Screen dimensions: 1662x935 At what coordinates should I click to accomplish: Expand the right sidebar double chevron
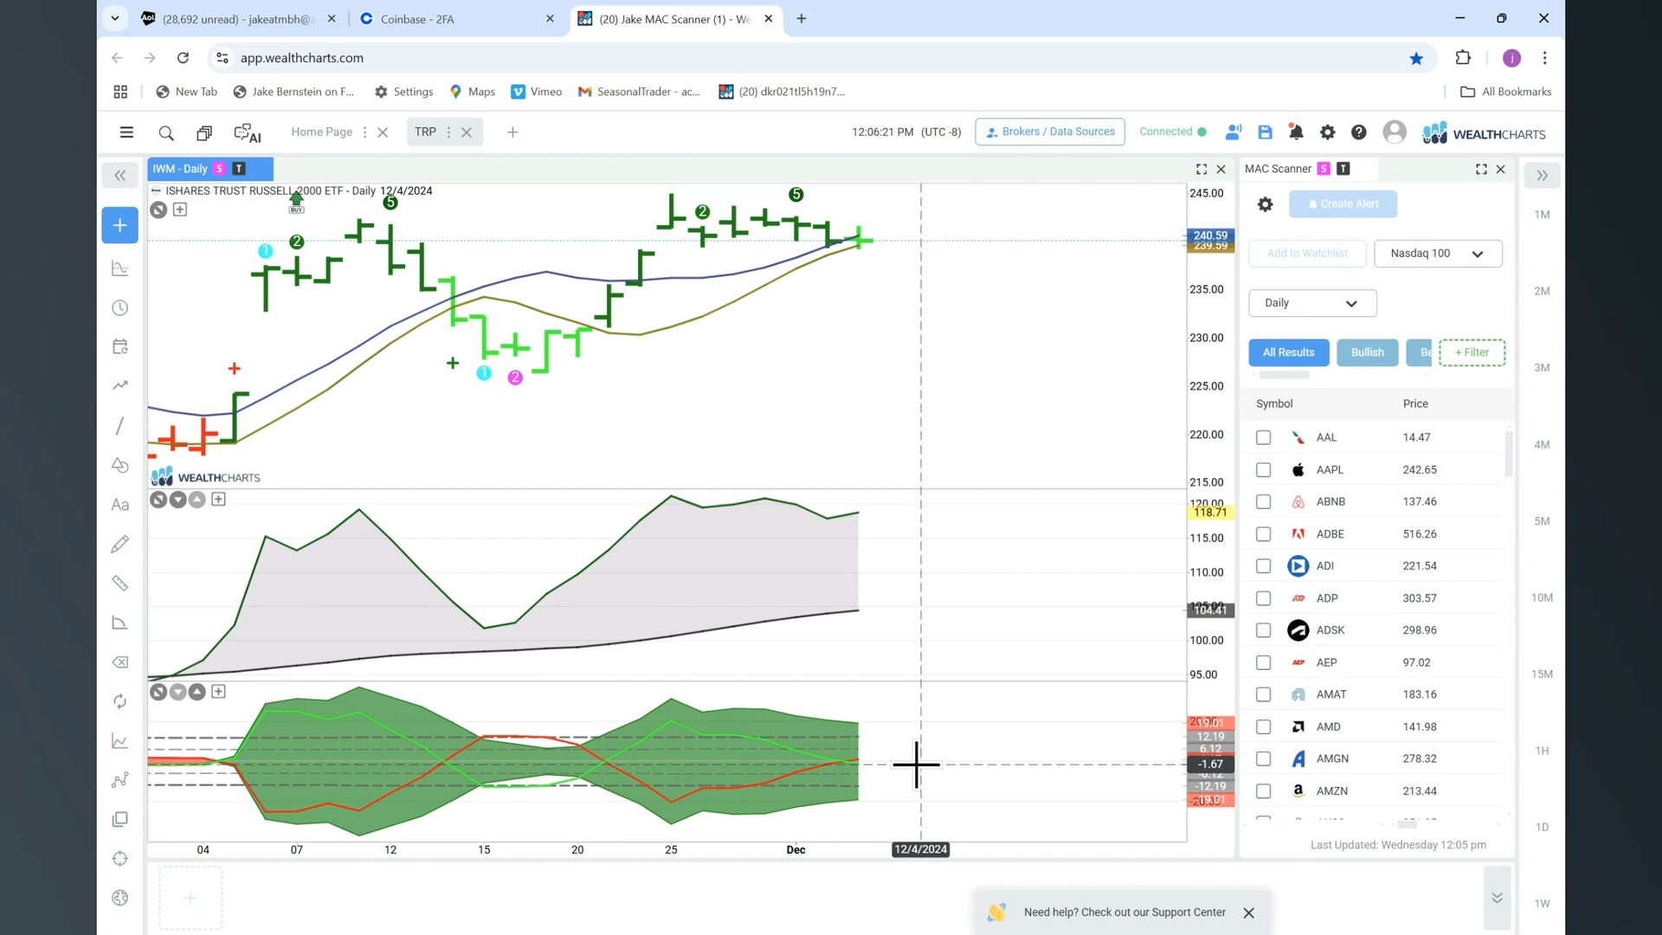coord(1542,176)
